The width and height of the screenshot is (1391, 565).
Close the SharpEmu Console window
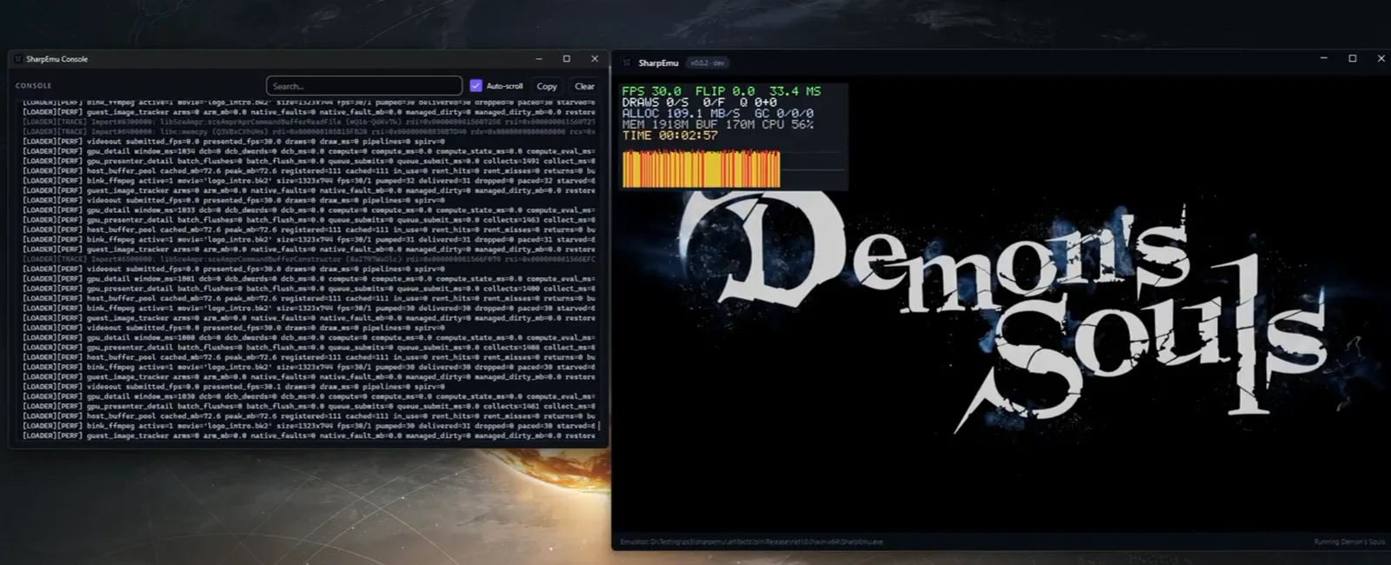click(595, 59)
